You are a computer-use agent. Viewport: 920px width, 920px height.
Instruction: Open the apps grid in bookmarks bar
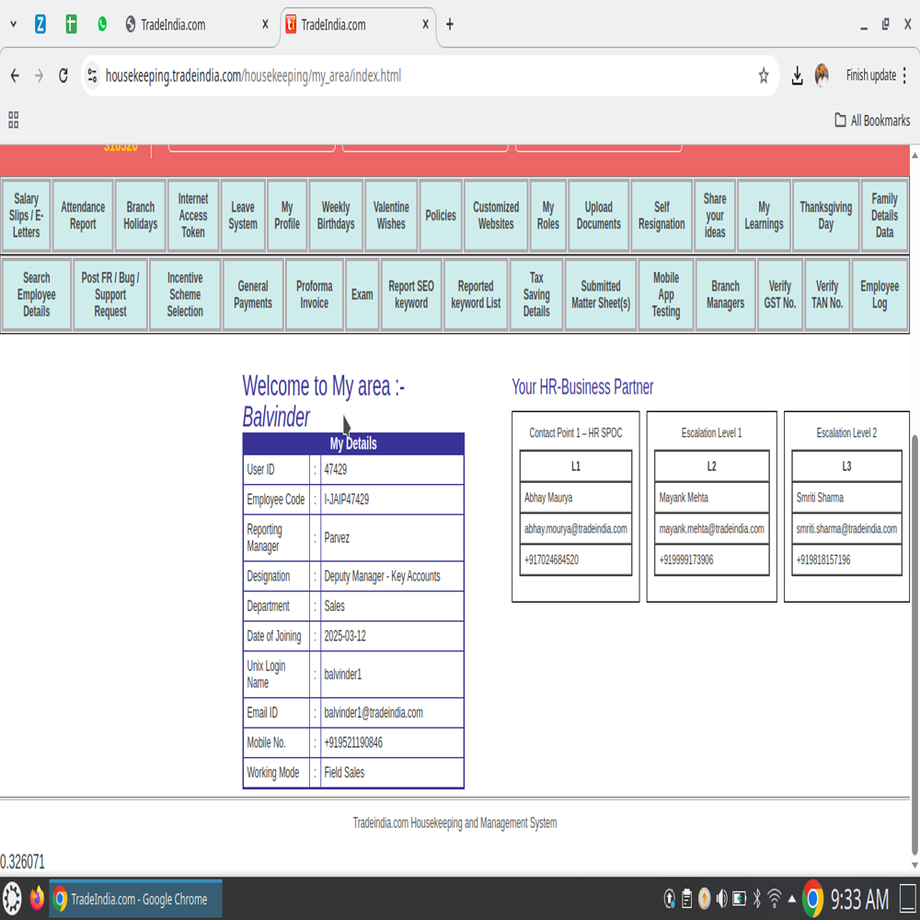coord(14,120)
